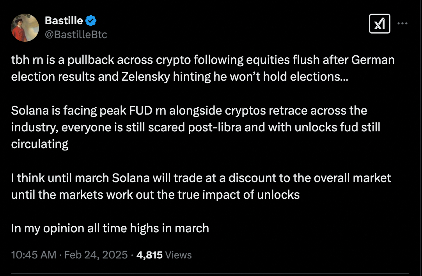Screen dimensions: 422x276
Task: Click the Views label
Action: (x=179, y=255)
